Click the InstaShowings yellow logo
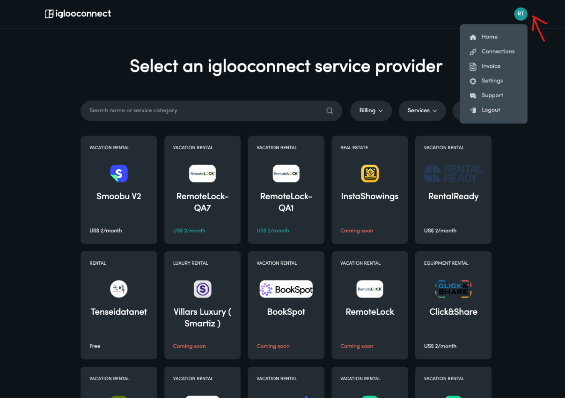This screenshot has width=565, height=398. 370,174
